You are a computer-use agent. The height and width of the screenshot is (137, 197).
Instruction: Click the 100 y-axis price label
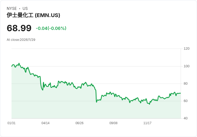(x=187, y=66)
